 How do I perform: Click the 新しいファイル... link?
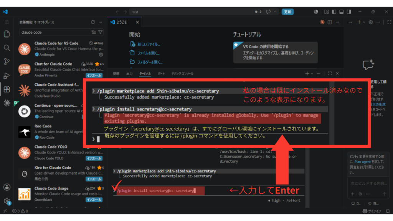click(x=149, y=45)
